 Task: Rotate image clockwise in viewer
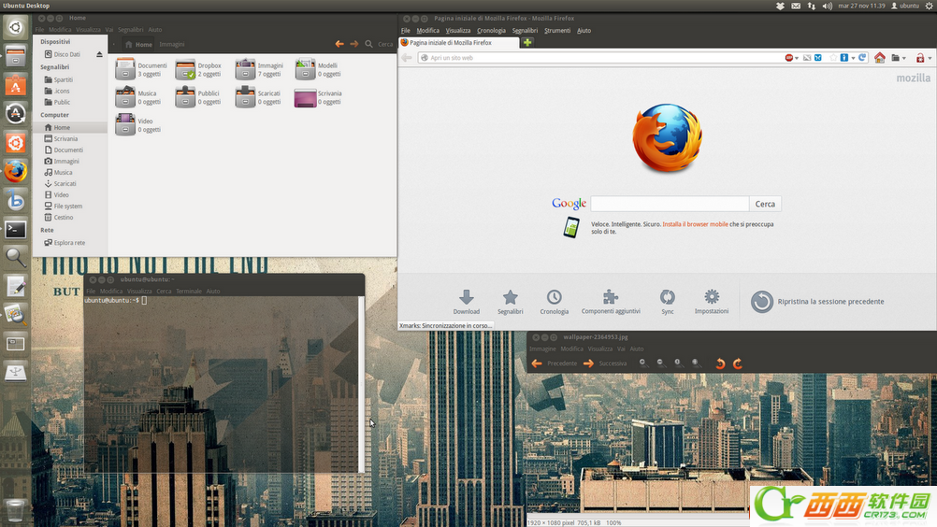coord(738,363)
